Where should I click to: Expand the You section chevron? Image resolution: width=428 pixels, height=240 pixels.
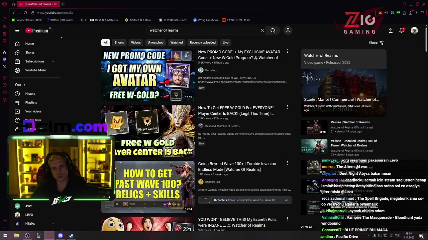tap(24, 85)
